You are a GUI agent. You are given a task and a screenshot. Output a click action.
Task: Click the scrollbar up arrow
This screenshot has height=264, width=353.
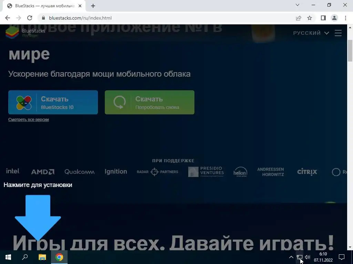[350, 27]
